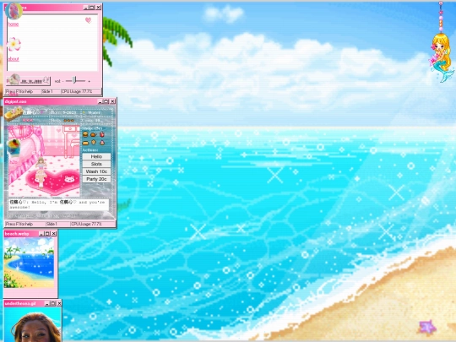
Task: Open the 'about' link in the top window
Action: pos(14,59)
